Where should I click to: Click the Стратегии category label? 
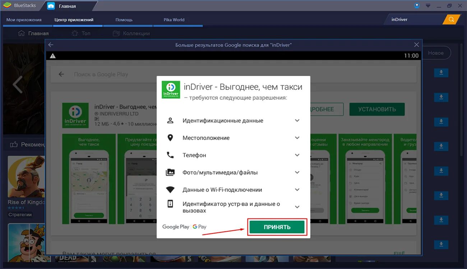coord(20,214)
